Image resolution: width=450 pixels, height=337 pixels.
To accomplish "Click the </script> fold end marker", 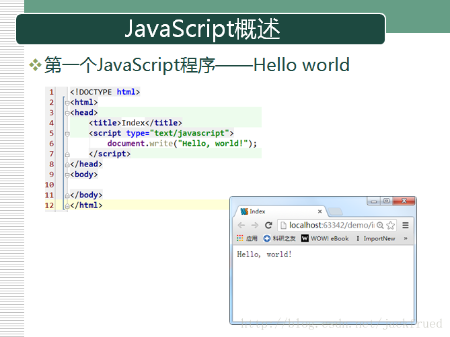I will (x=67, y=154).
